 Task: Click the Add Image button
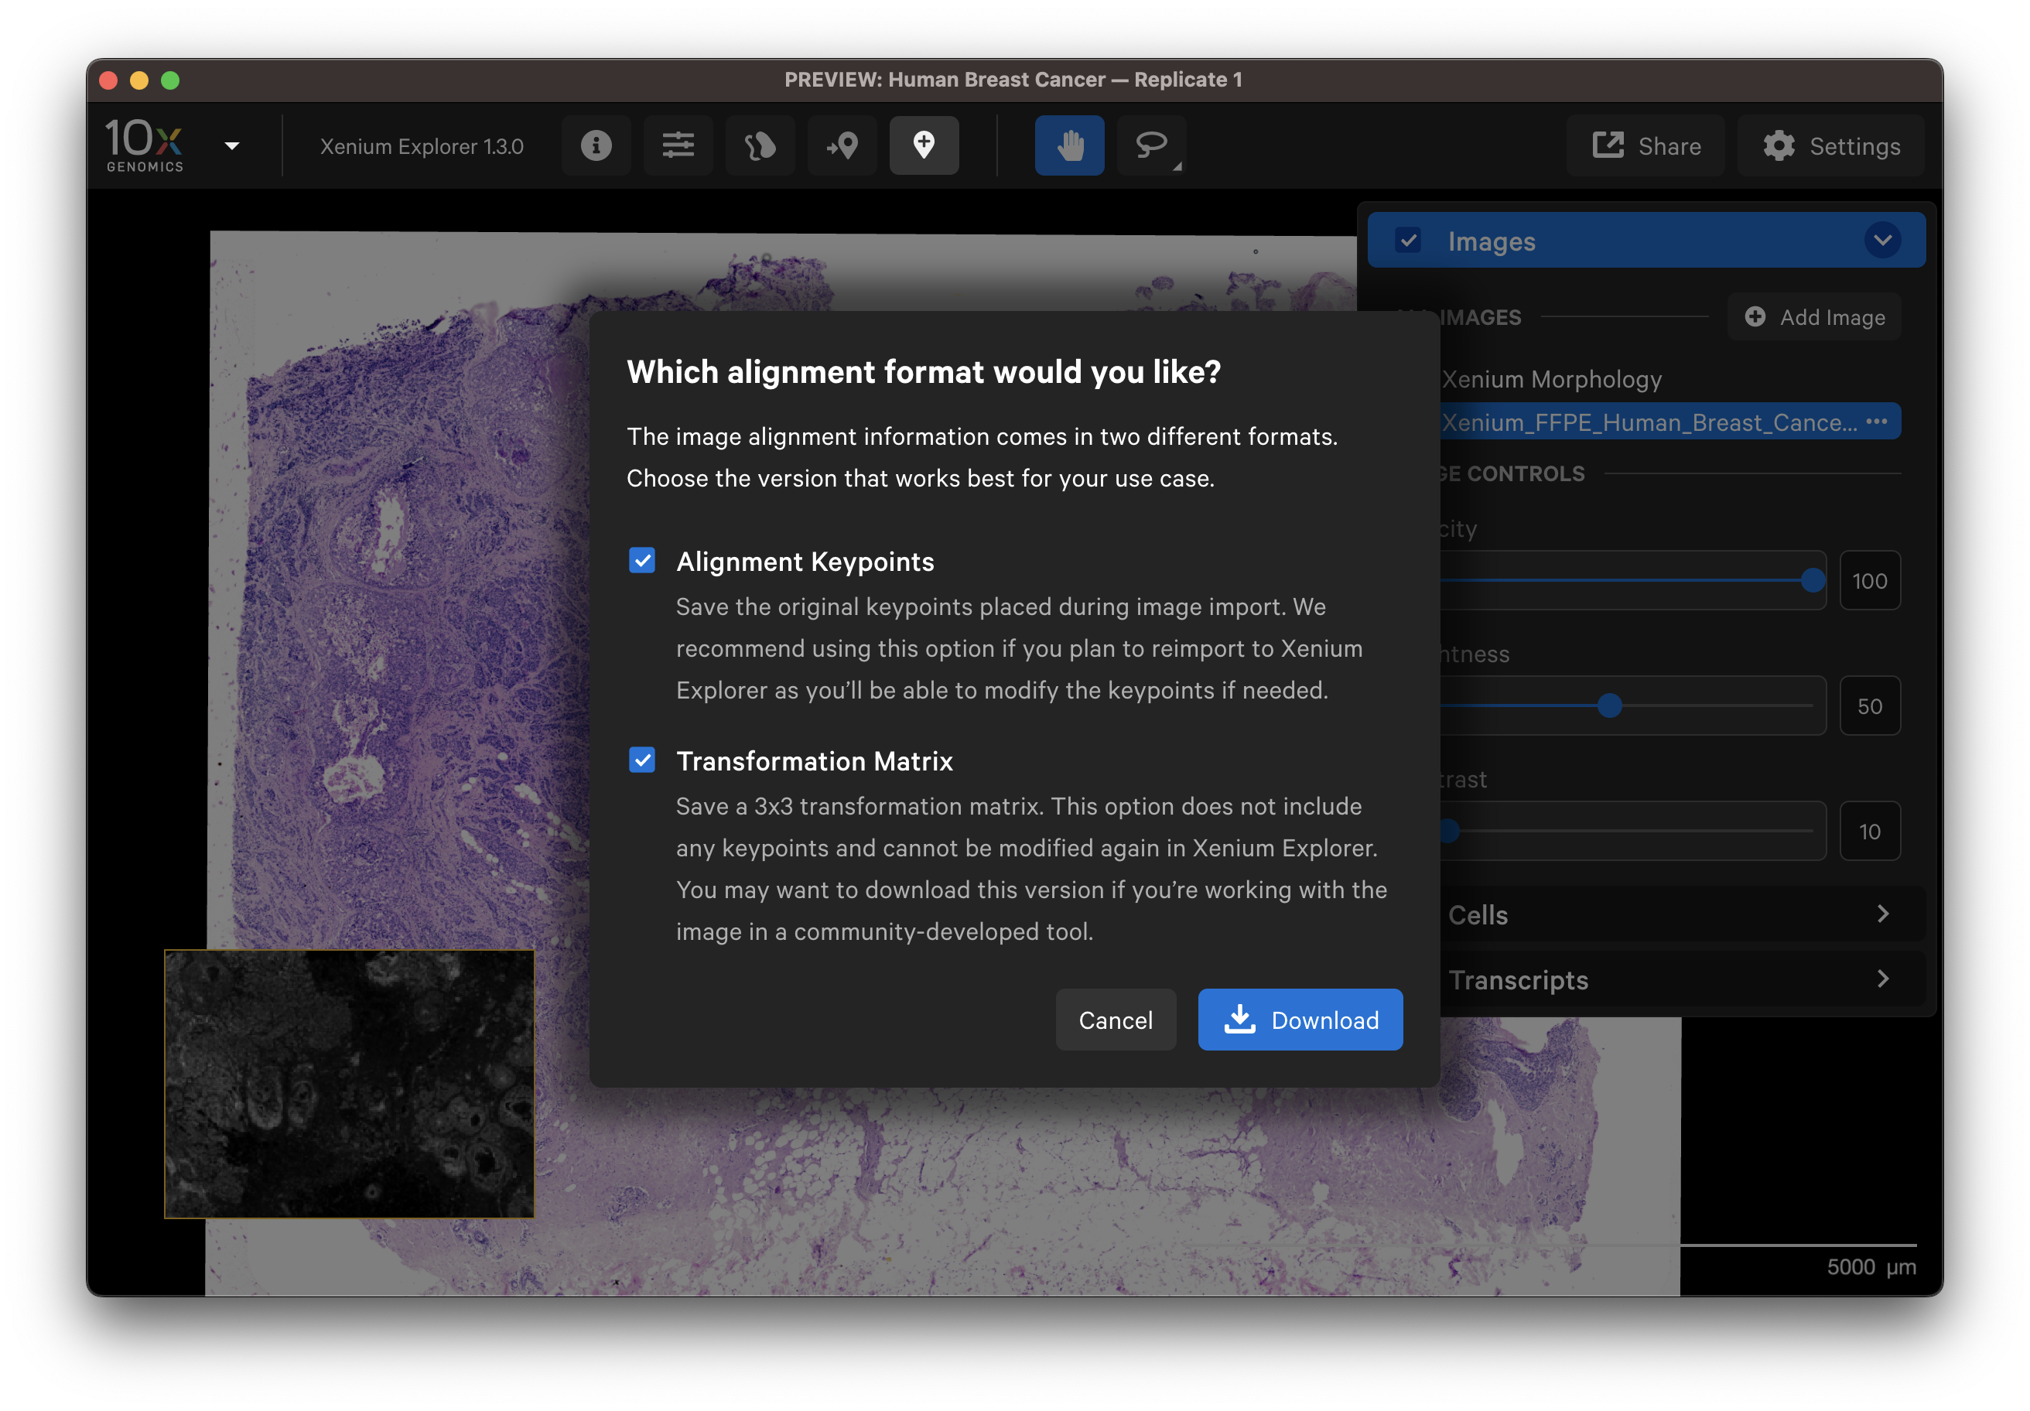(x=1814, y=316)
